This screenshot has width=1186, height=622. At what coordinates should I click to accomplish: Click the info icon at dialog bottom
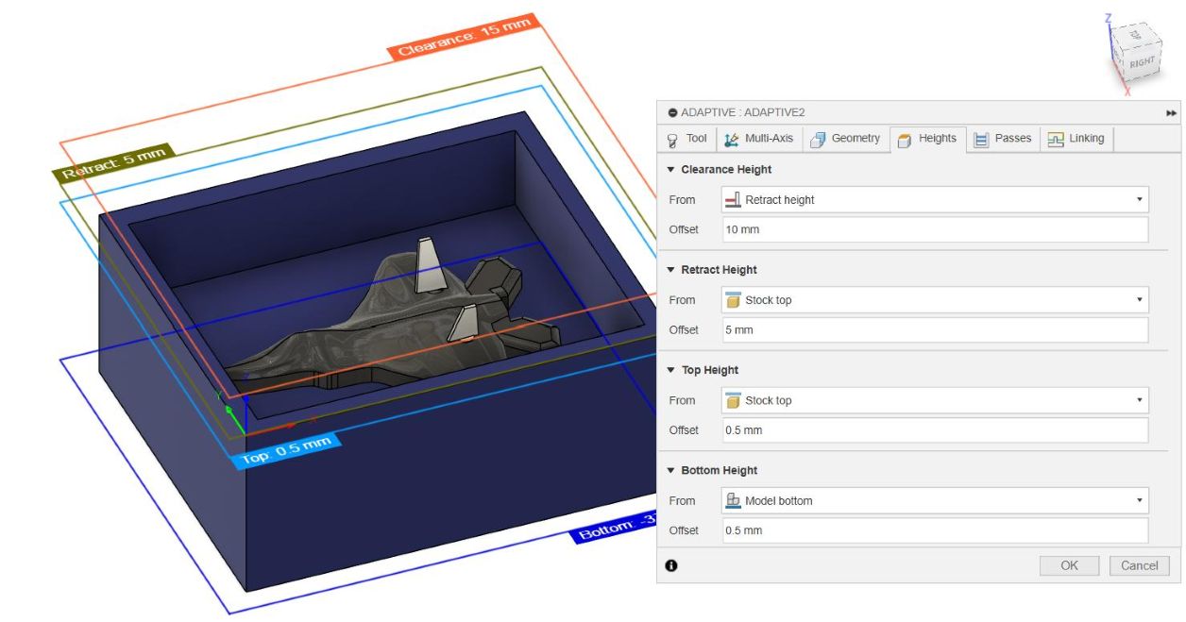[671, 565]
